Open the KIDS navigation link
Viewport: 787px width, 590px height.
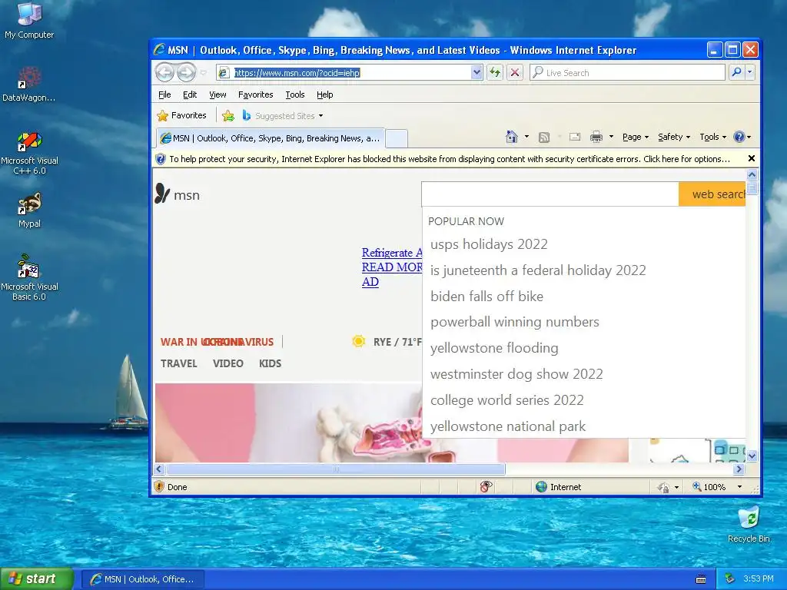[x=270, y=363]
